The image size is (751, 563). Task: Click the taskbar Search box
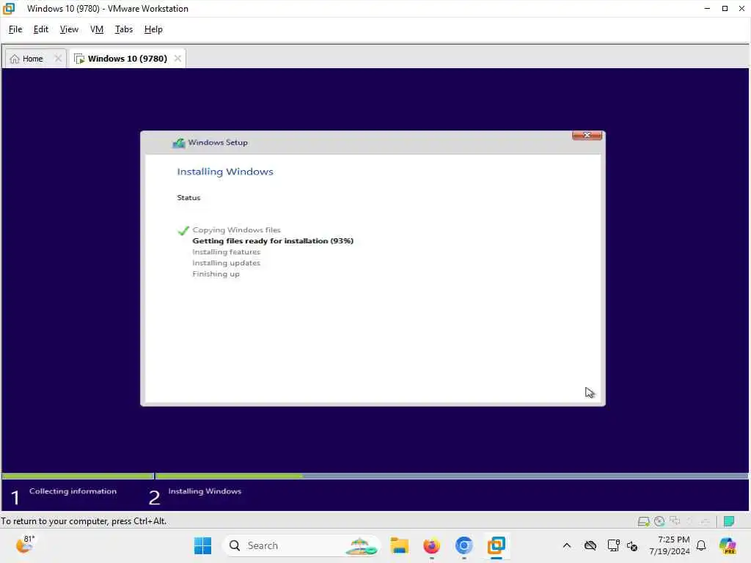click(x=301, y=545)
